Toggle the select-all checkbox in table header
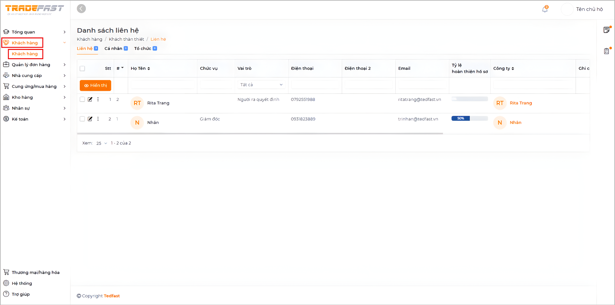615x305 pixels. pos(82,68)
